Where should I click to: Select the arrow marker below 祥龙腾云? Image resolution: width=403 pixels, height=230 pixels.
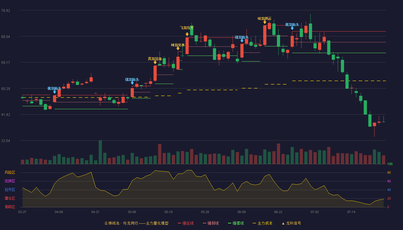point(265,22)
